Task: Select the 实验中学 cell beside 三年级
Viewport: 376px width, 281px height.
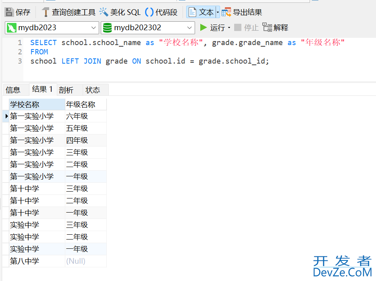Action: pos(37,225)
